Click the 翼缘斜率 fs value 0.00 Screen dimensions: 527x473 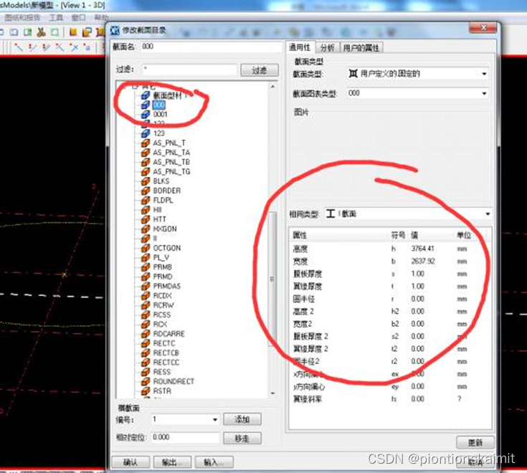coord(418,398)
